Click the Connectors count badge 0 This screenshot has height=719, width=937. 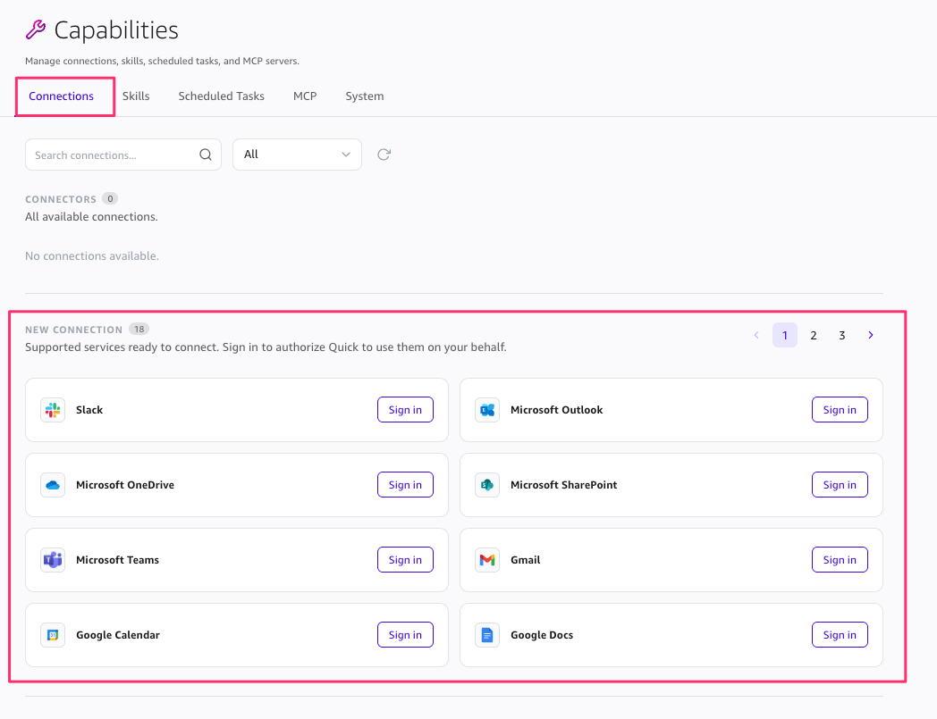[110, 198]
